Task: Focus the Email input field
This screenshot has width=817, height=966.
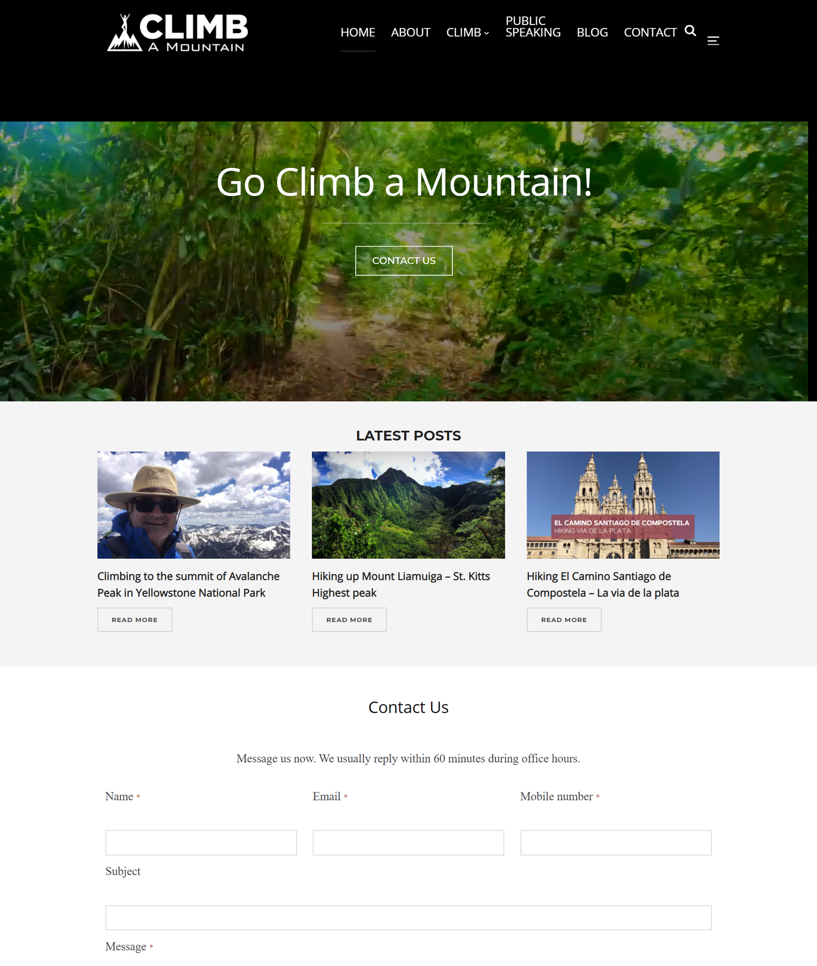Action: tap(408, 843)
